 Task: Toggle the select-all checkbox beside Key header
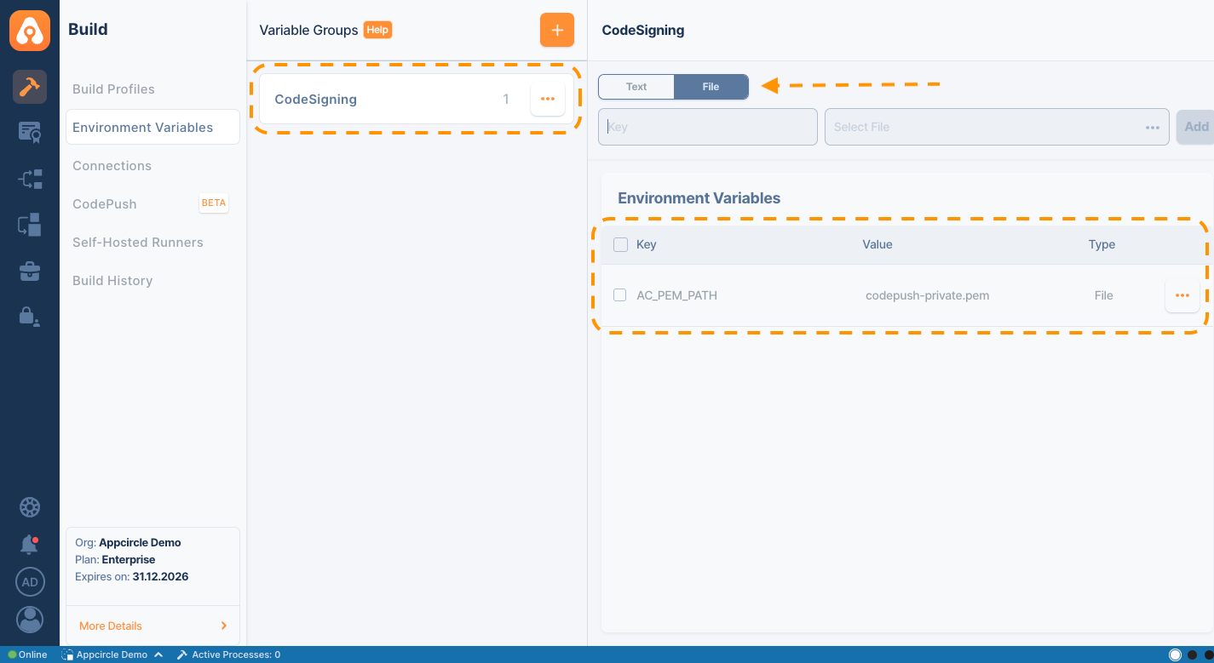[620, 245]
